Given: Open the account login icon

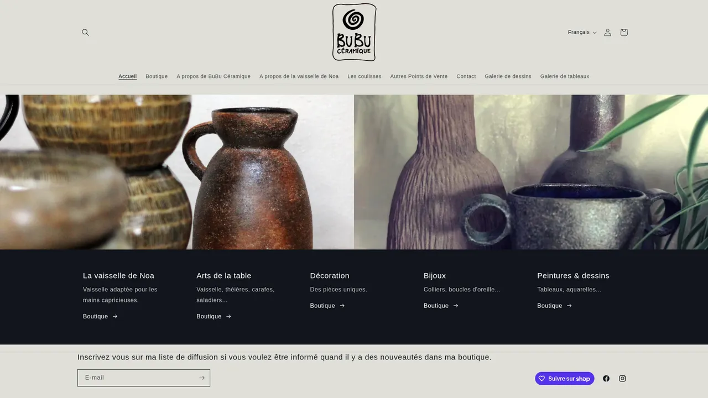Looking at the screenshot, I should (607, 32).
